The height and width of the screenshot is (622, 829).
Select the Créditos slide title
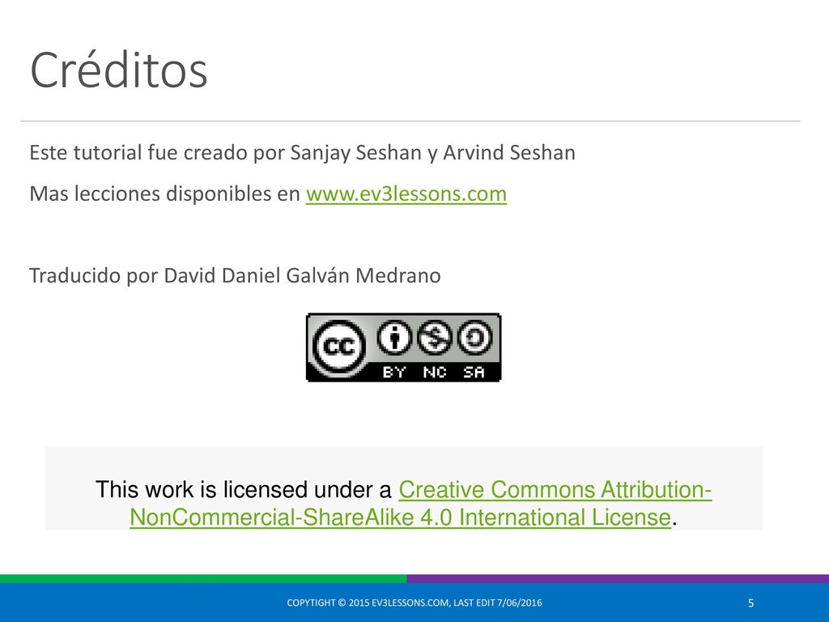[x=118, y=70]
